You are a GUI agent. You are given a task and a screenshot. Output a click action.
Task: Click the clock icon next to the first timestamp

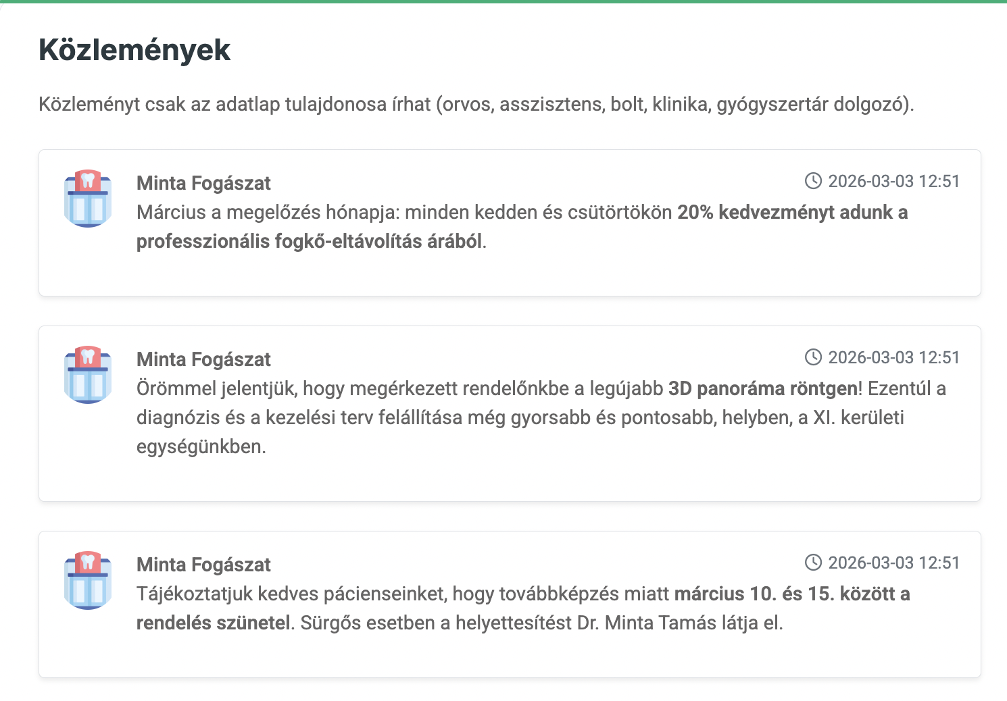point(813,181)
